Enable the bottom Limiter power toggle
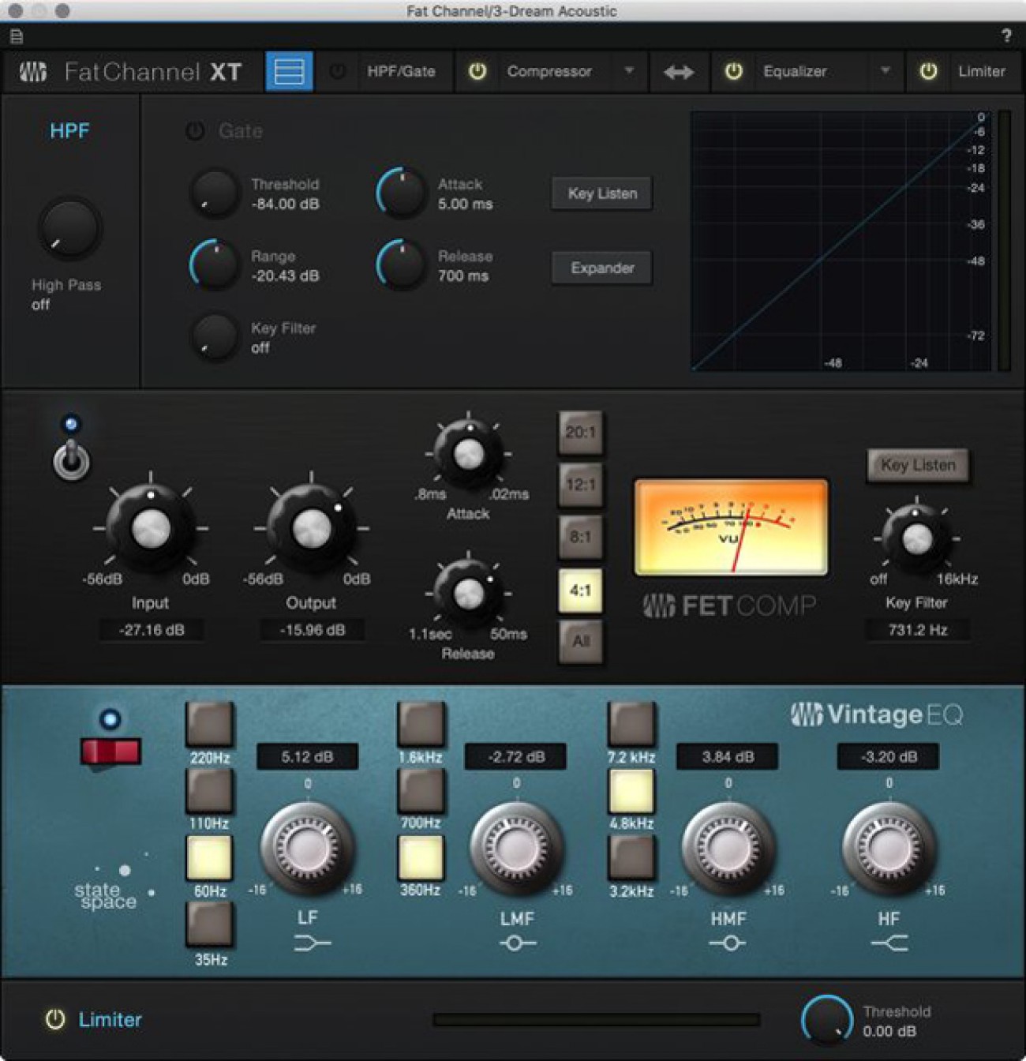Viewport: 1026px width, 1061px height. pos(55,1019)
